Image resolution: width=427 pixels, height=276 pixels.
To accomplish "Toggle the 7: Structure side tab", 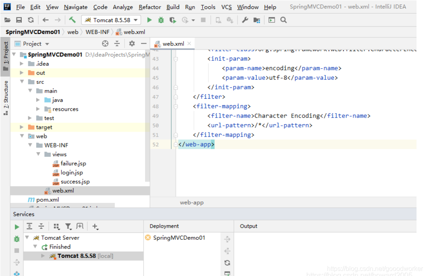I will coord(6,98).
